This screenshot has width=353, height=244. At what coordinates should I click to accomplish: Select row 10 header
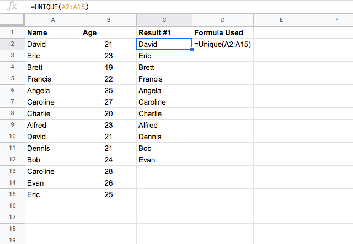[12, 137]
